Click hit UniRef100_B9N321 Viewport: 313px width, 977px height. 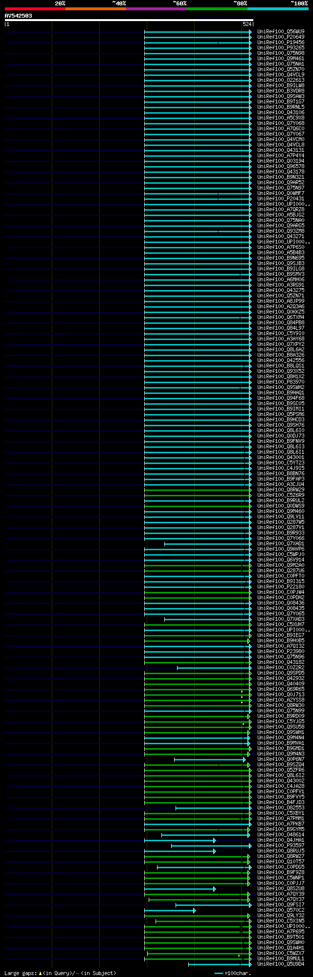coord(281,177)
